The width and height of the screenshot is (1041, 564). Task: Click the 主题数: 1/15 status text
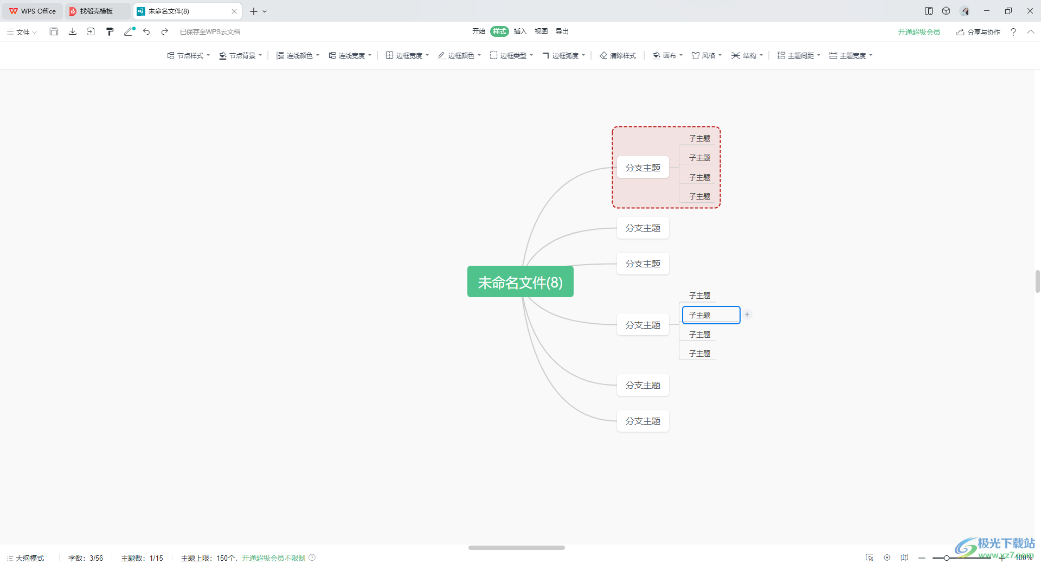coord(142,558)
